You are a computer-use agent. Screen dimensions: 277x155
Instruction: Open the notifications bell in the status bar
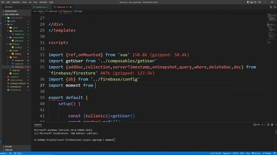pos(274,153)
